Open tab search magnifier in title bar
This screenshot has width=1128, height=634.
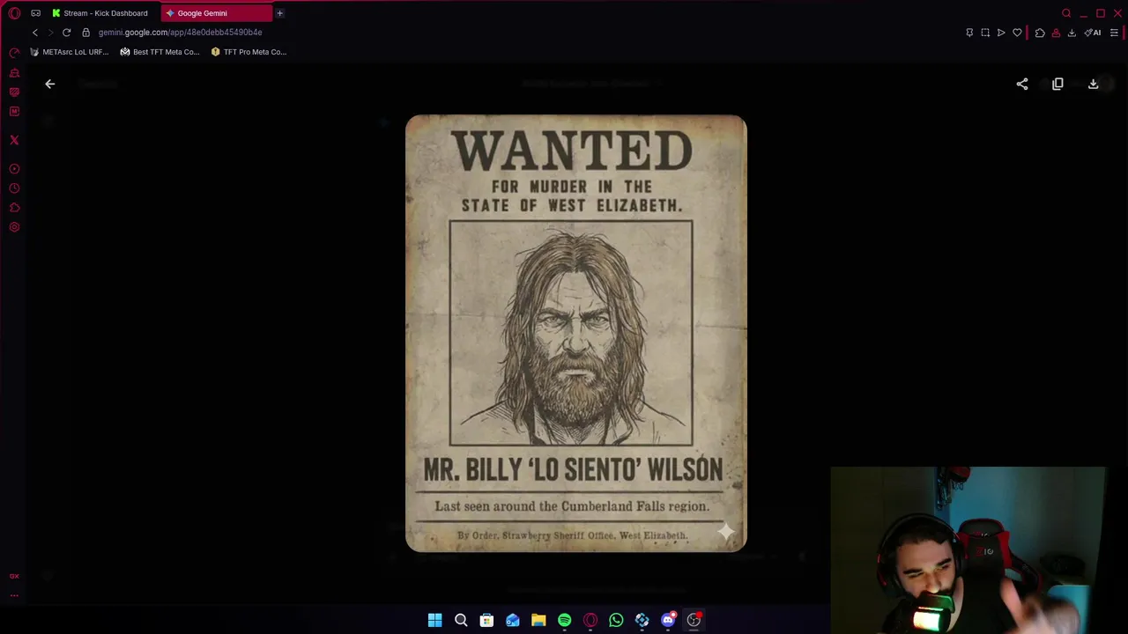tap(1066, 13)
